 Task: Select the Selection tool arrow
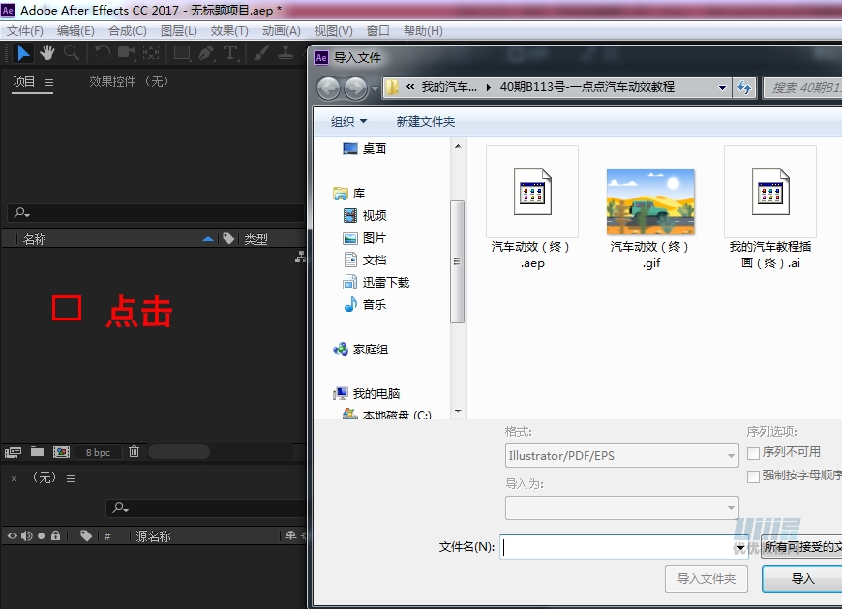[23, 52]
